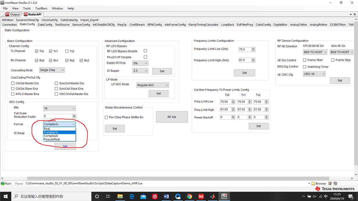358x201 pixels.
Task: Open the AE CRC Cfg CRC-16 dropdown
Action: [x=314, y=74]
